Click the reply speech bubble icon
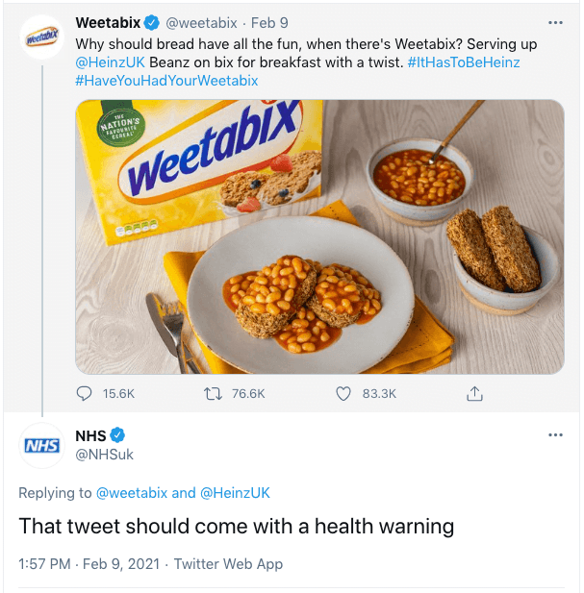 [x=85, y=393]
